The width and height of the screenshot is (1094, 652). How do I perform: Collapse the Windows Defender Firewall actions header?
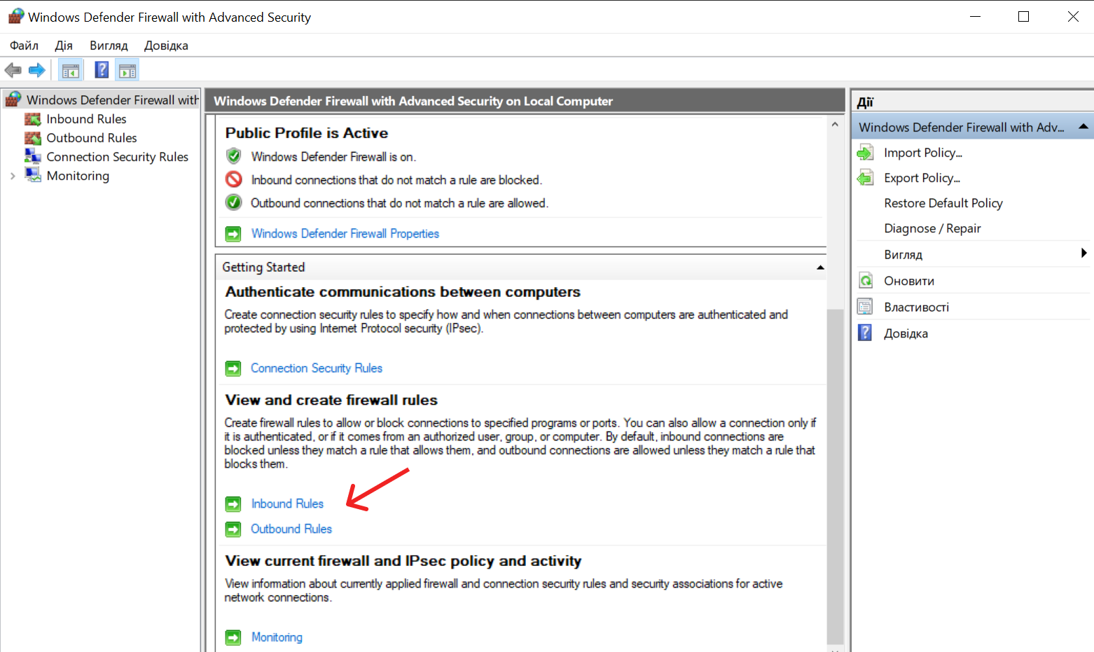coord(1083,127)
